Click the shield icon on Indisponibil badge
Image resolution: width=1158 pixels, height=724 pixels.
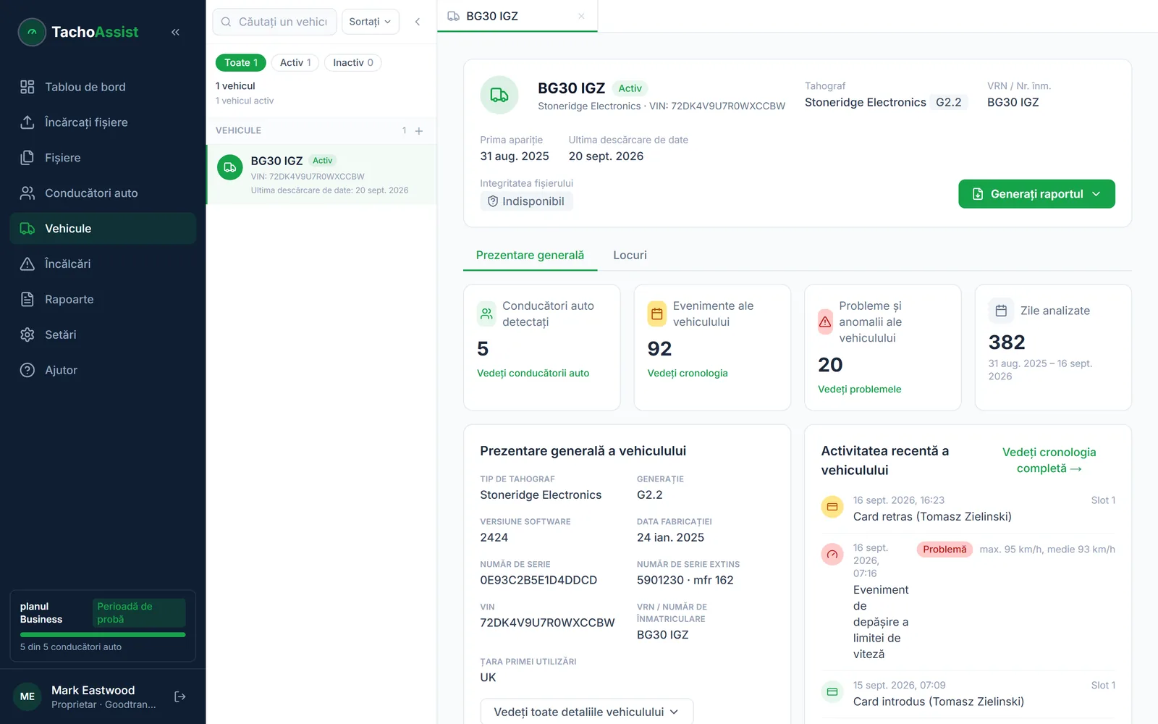[x=493, y=201]
